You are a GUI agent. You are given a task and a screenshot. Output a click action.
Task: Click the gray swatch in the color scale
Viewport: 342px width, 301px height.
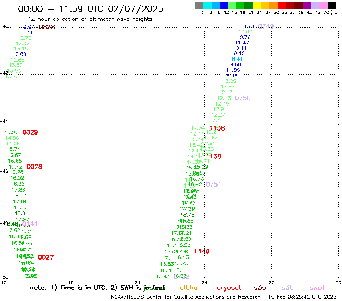click(x=199, y=6)
